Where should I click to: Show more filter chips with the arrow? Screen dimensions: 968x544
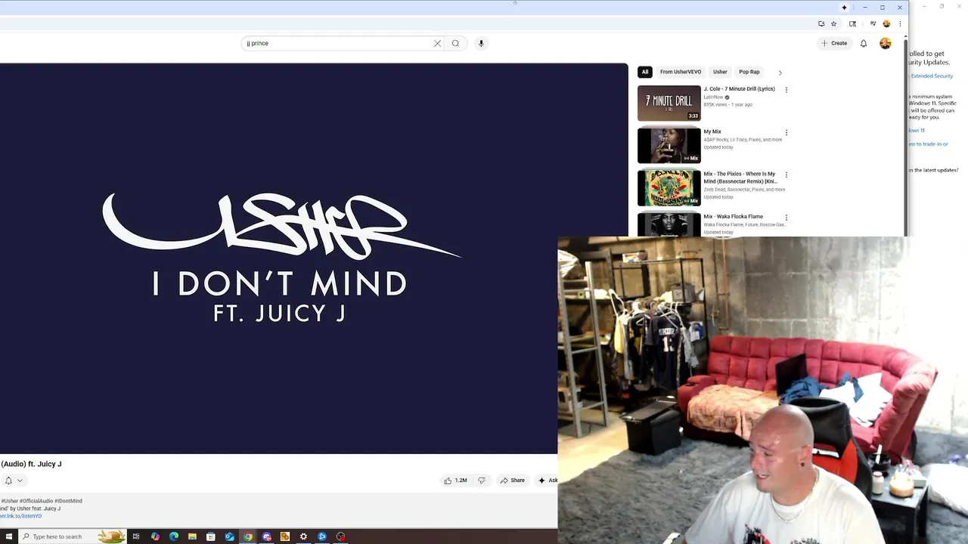[x=780, y=73]
